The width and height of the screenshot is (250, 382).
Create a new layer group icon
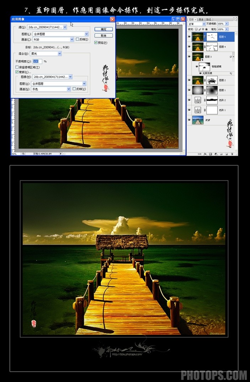(221, 154)
